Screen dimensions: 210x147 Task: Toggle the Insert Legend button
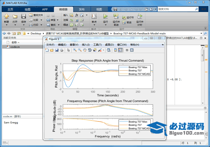(x=120, y=50)
